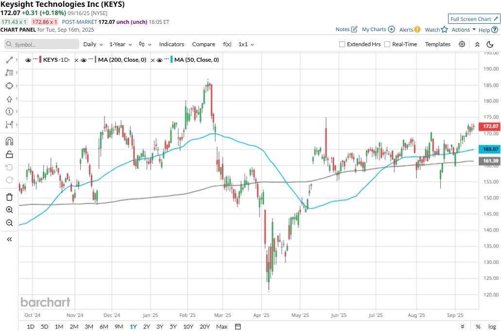Collapse the chart header with up arrows
The height and width of the screenshot is (331, 501).
477,44
